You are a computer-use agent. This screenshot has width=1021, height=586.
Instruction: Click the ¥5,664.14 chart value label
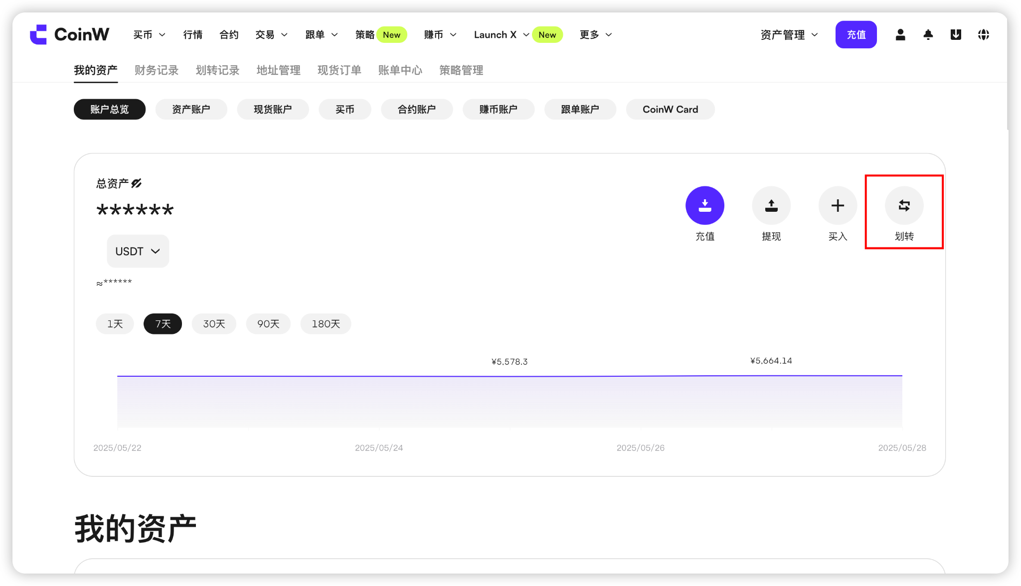pos(771,361)
